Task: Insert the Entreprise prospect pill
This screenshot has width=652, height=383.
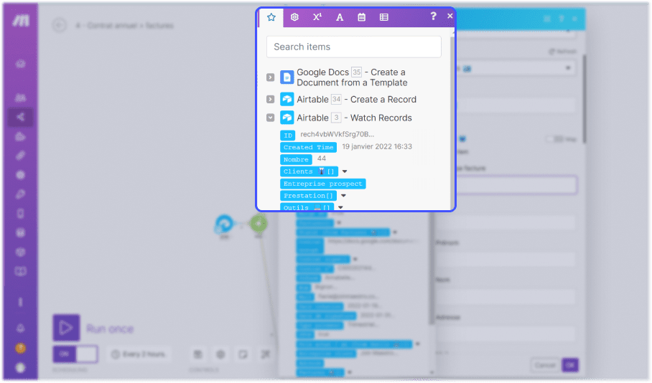Action: (x=323, y=184)
